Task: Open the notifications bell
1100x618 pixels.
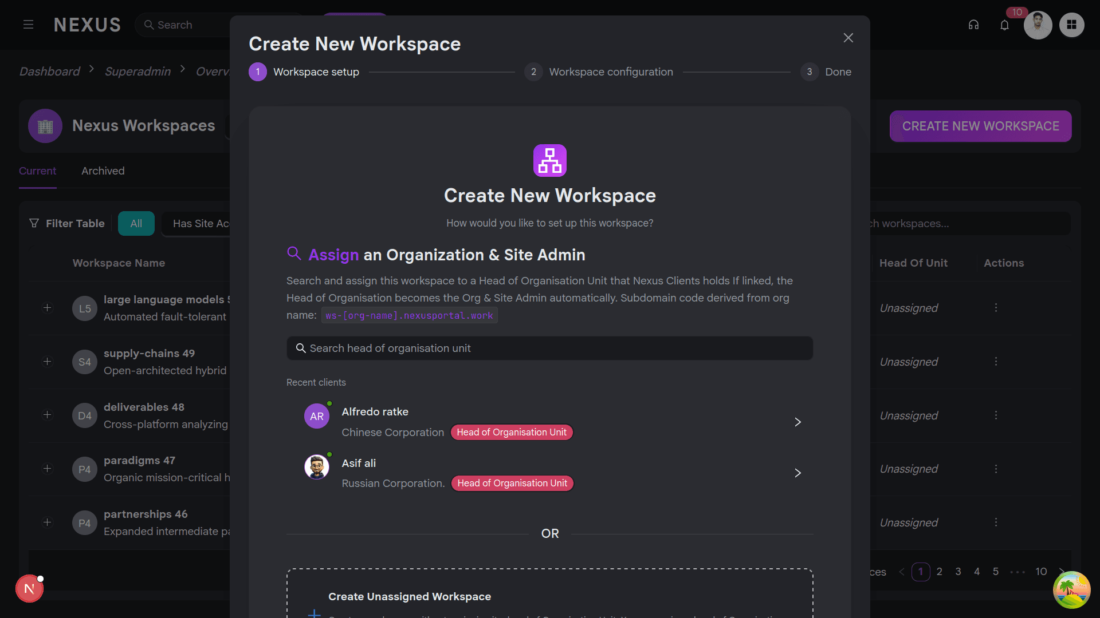Action: click(x=1004, y=25)
